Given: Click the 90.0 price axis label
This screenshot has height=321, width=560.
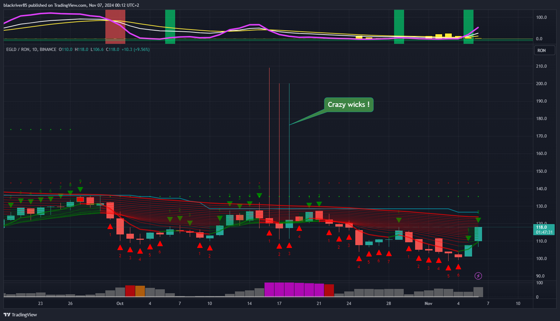Looking at the screenshot, I should coord(540,276).
